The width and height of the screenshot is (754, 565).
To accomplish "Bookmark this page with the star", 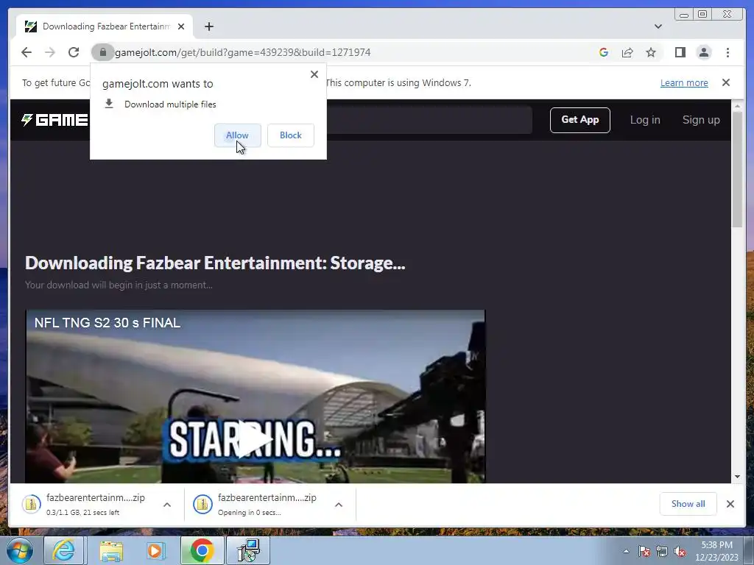I will (x=651, y=52).
